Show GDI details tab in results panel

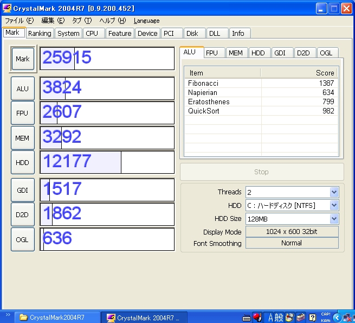point(282,53)
